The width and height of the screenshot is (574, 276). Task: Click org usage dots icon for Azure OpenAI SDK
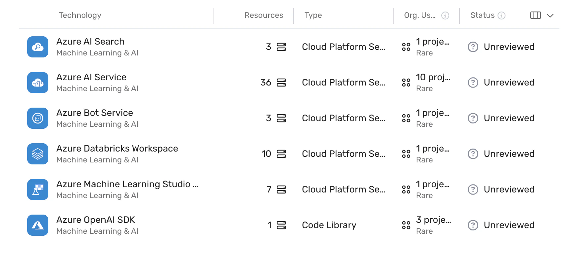(x=406, y=225)
